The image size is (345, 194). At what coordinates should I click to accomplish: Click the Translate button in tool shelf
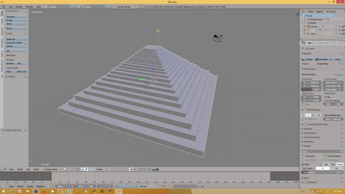coord(16,17)
